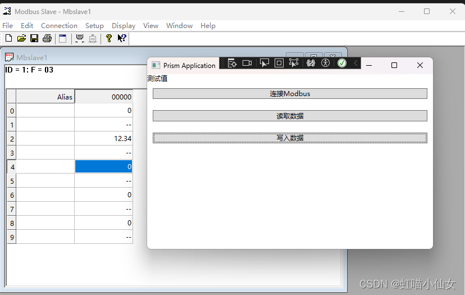Click the slave definition window icon
The image size is (465, 295).
pyautogui.click(x=62, y=38)
